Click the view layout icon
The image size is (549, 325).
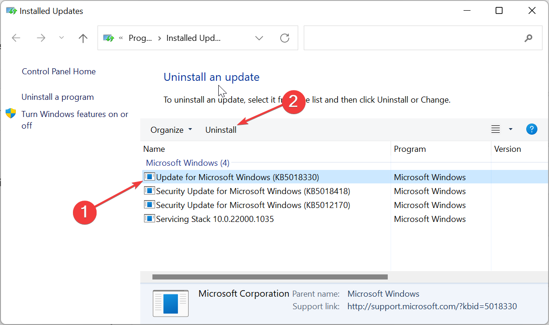(x=496, y=129)
